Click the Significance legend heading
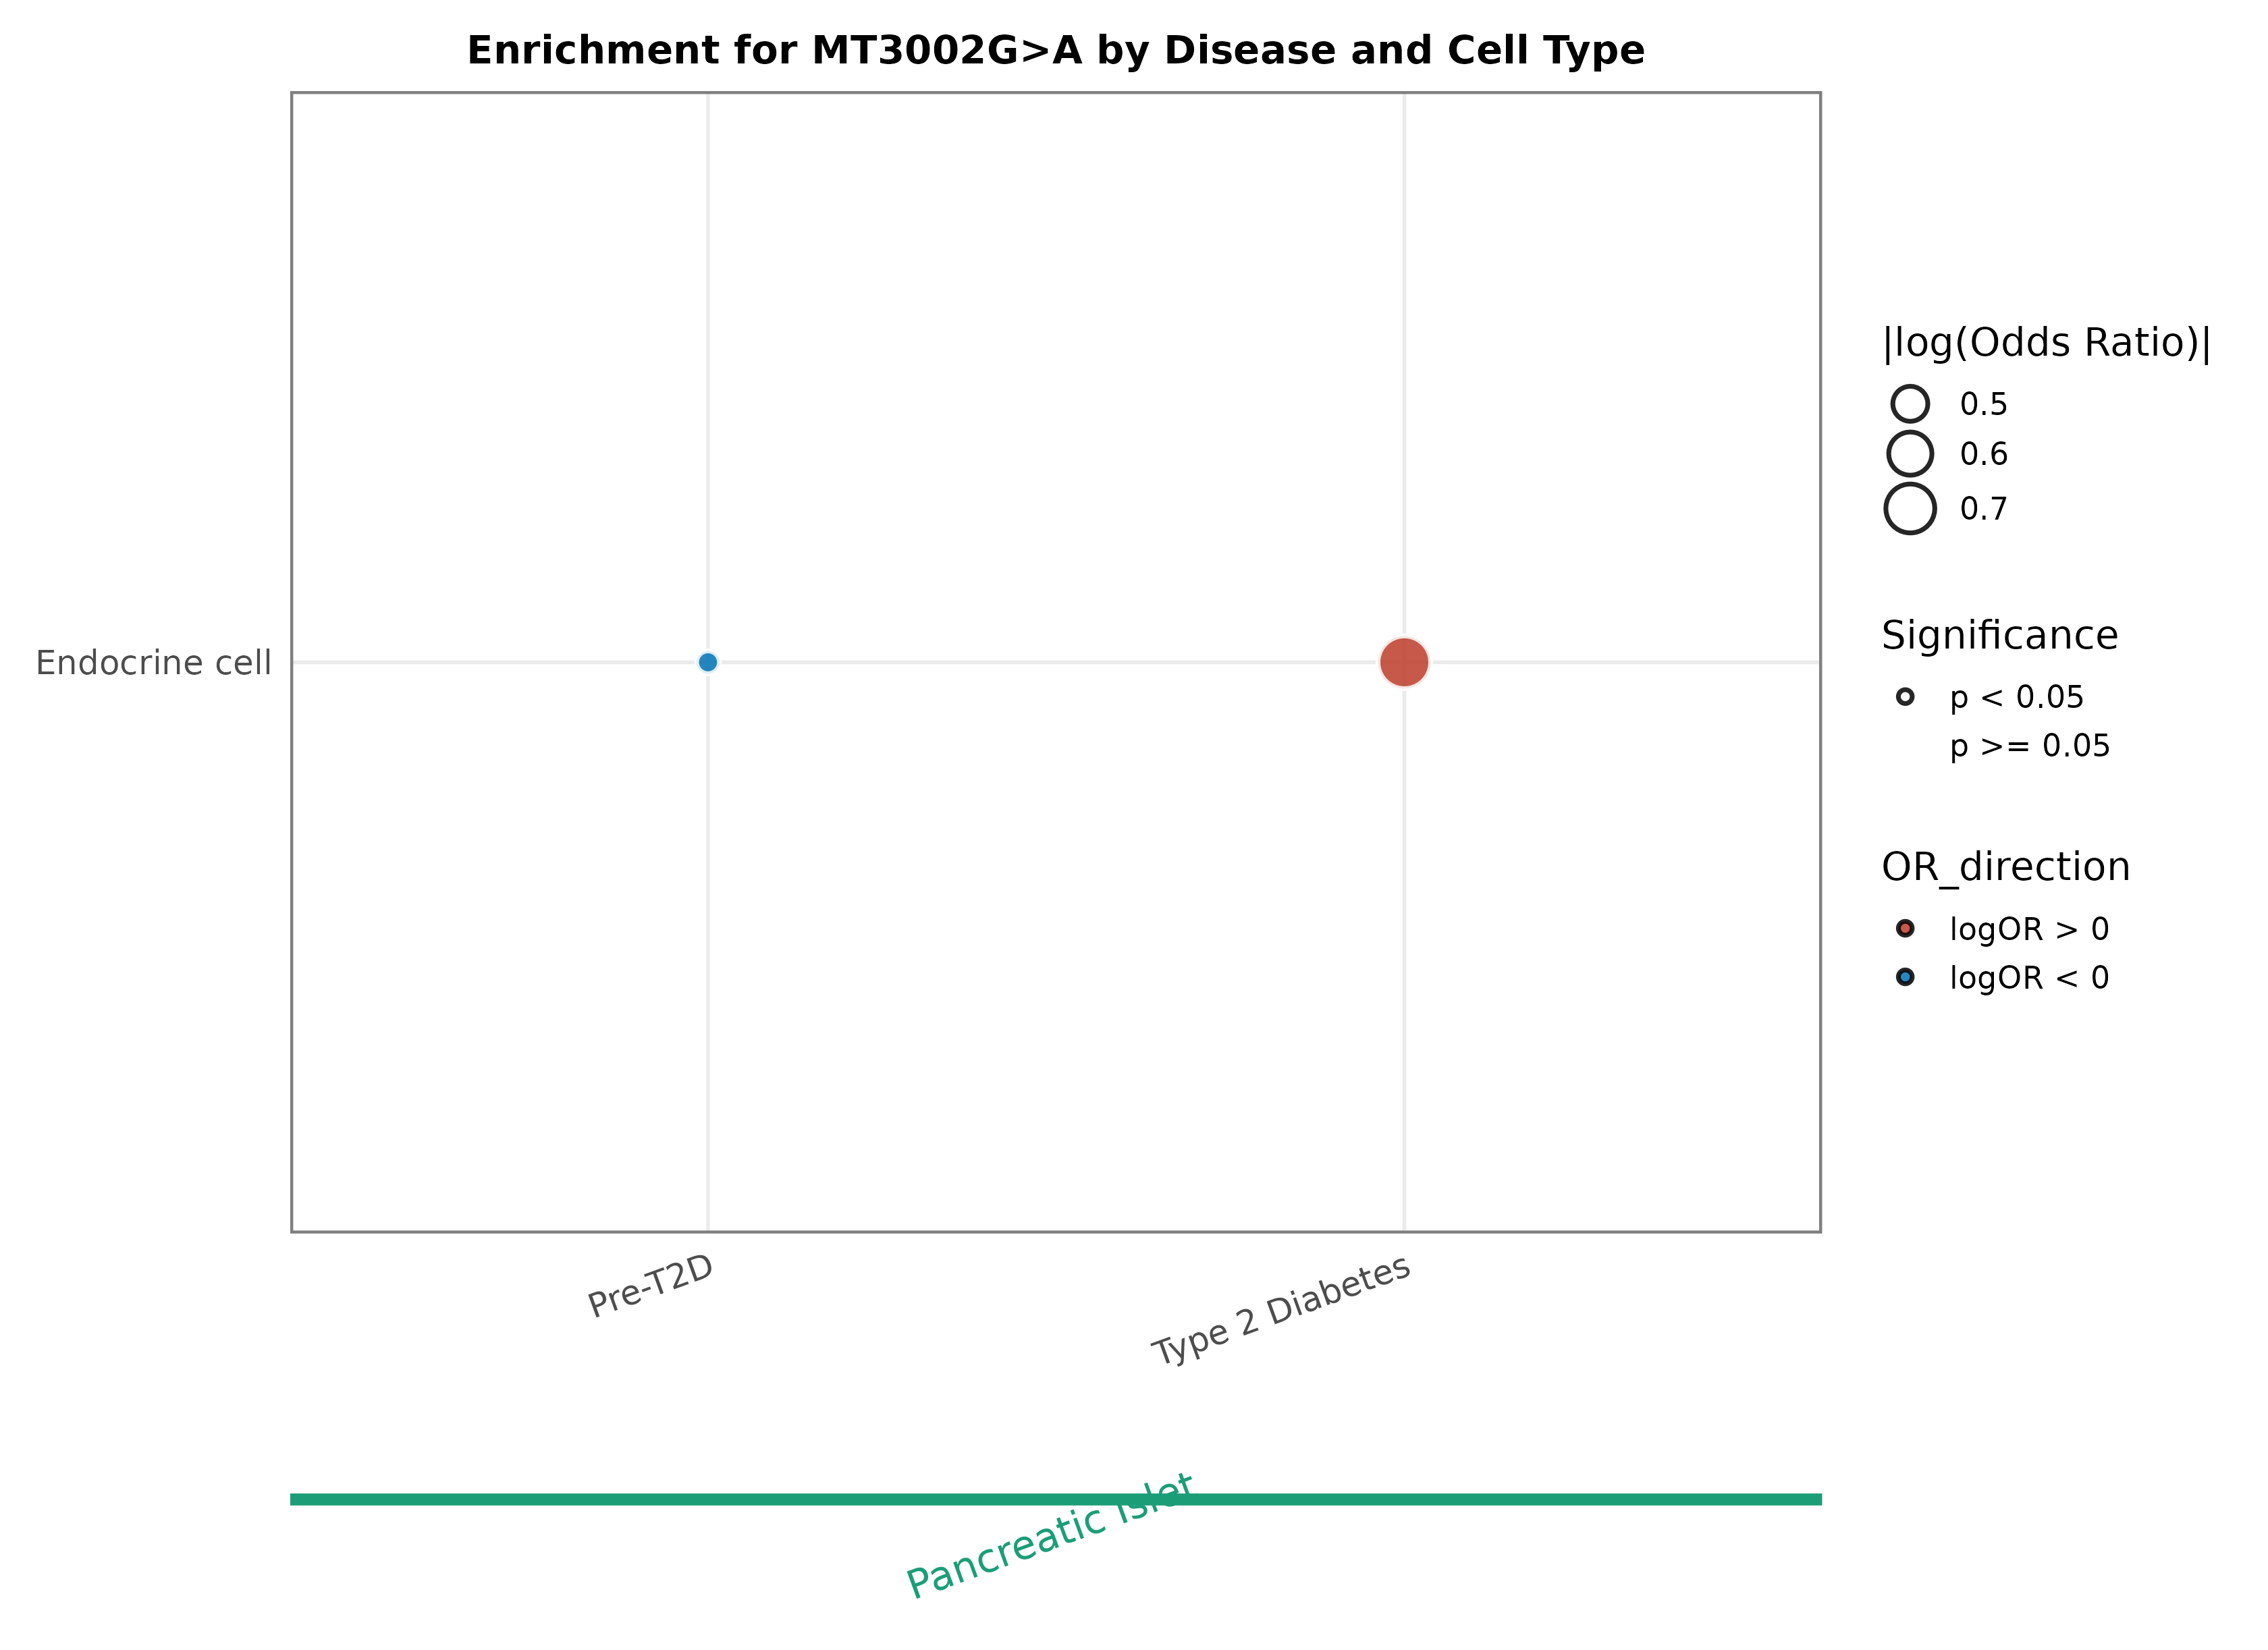2268x1650 pixels. pyautogui.click(x=1999, y=636)
